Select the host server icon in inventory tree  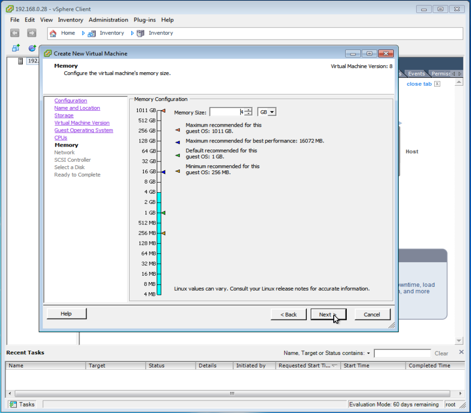(x=20, y=61)
